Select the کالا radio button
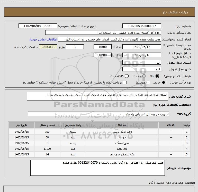 pyautogui.click(x=157, y=76)
